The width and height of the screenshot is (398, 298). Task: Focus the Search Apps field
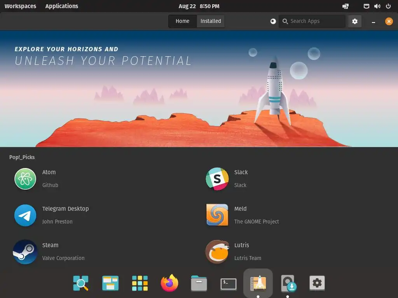[312, 21]
